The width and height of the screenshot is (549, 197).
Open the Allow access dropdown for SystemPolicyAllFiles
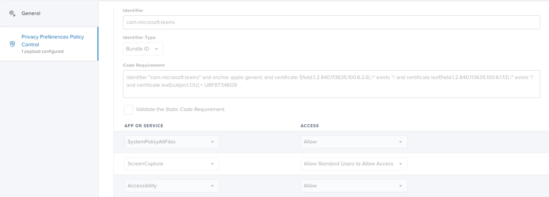coord(354,142)
